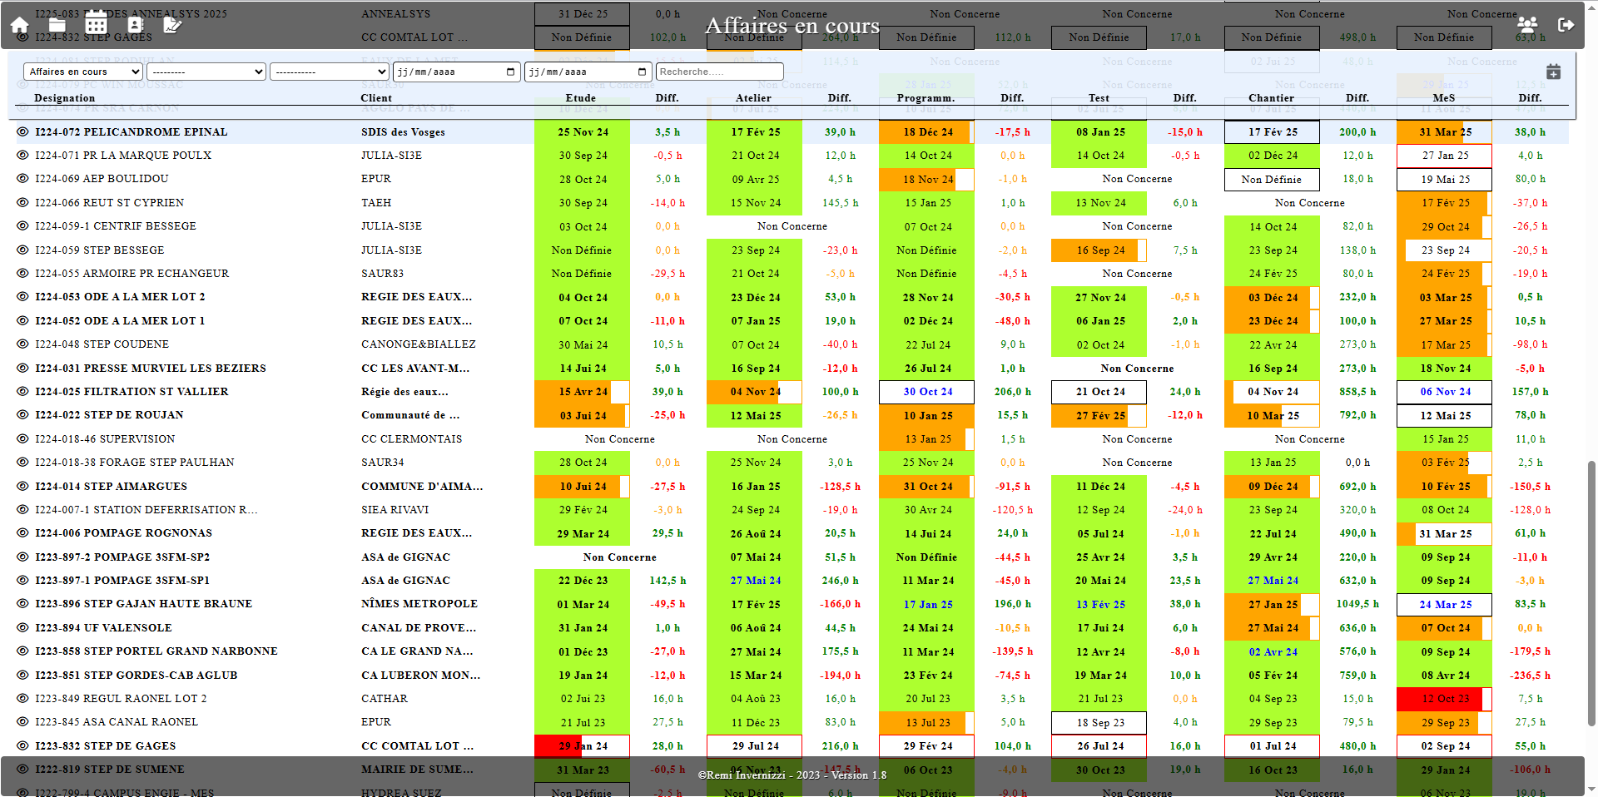This screenshot has width=1598, height=797.
Task: Open the 'Affaires en cours' status dropdown
Action: click(x=83, y=72)
